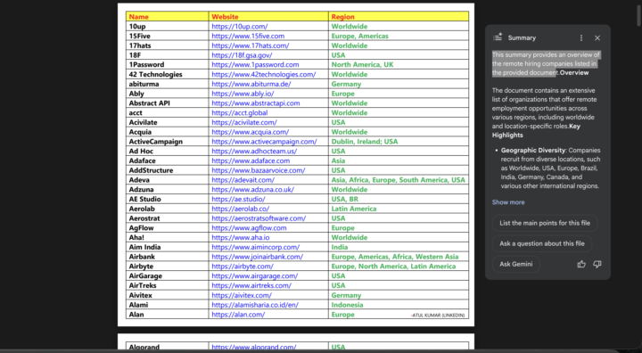
Task: Open the https://www.17hats.com/ link
Action: coord(251,45)
